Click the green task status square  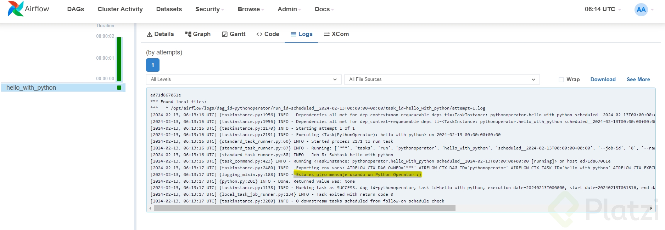pyautogui.click(x=119, y=88)
